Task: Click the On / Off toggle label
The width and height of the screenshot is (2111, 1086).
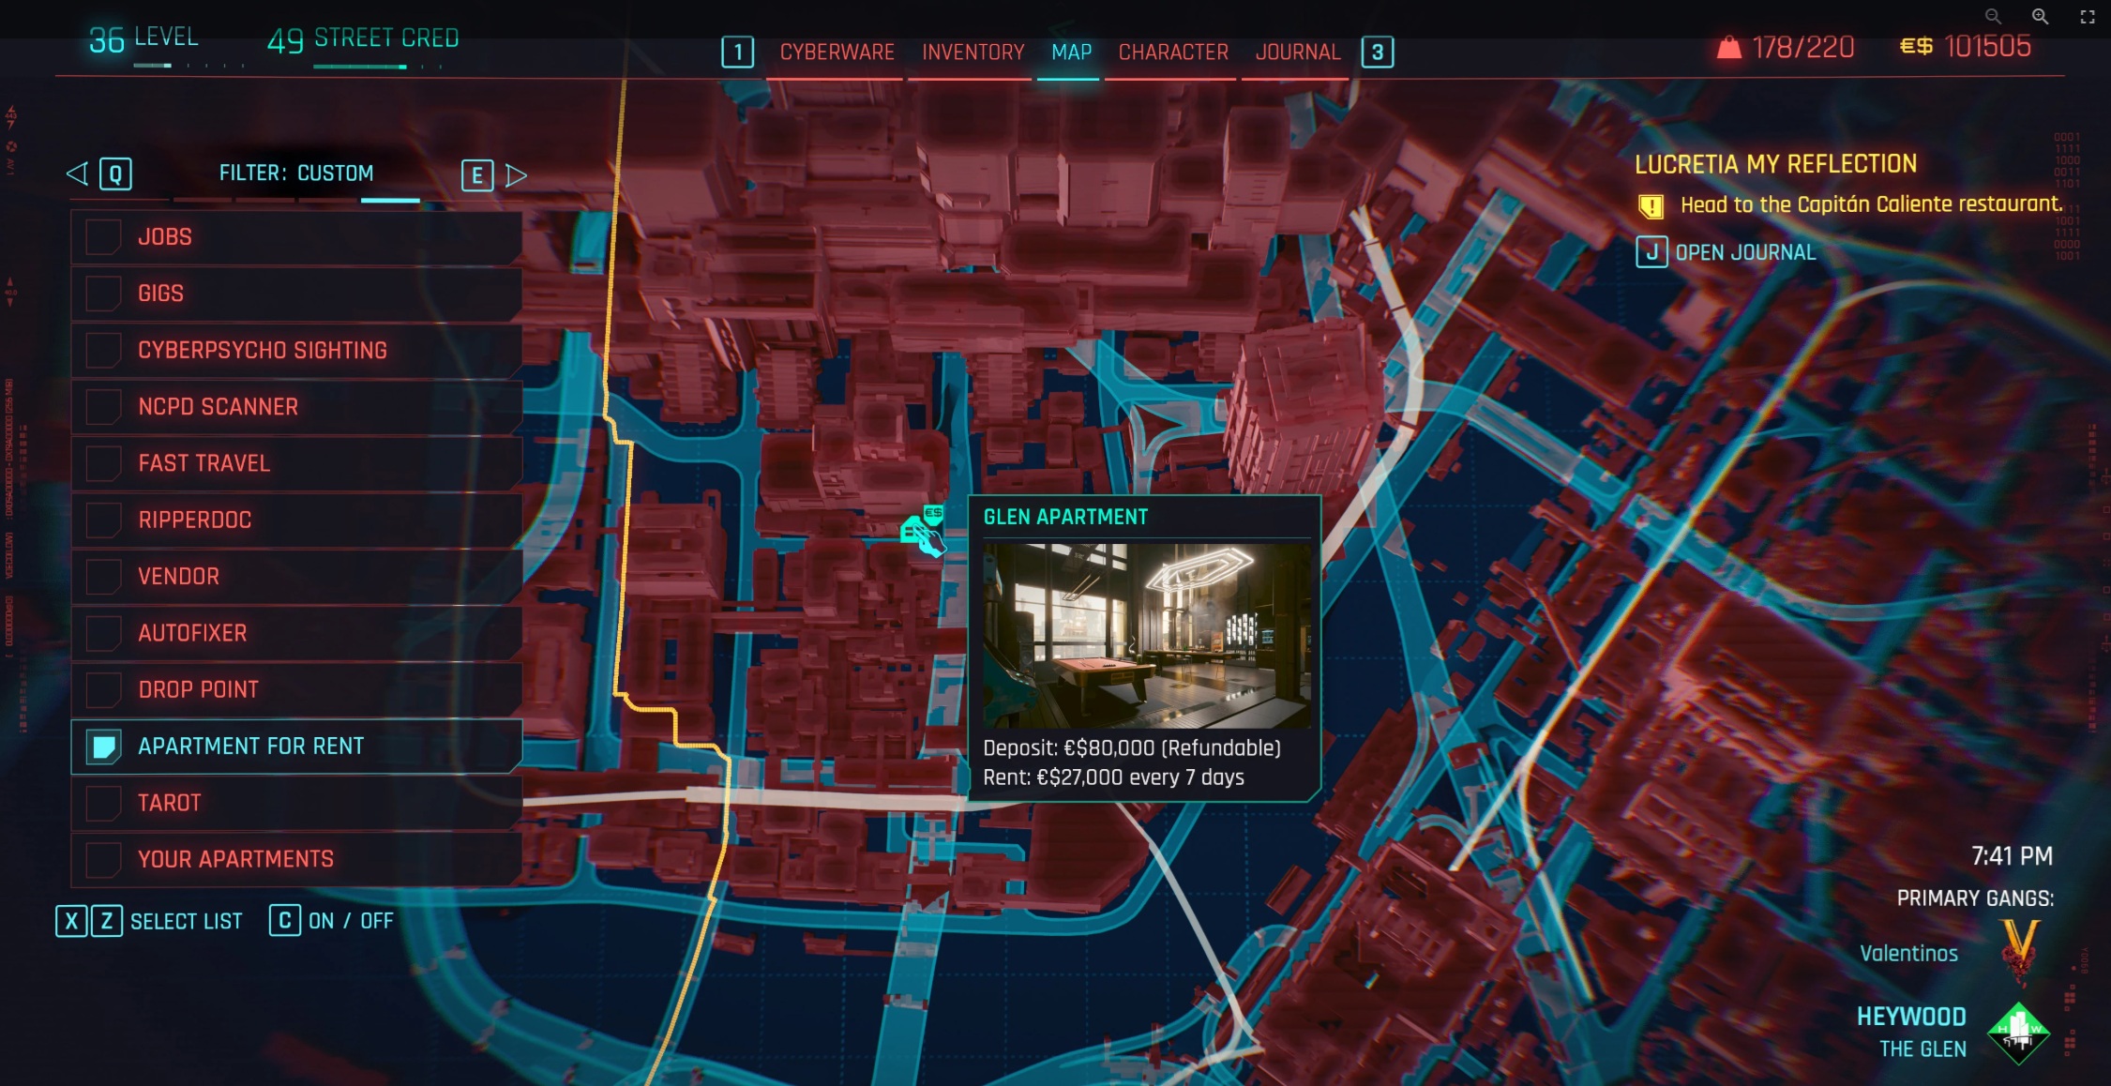Action: tap(351, 921)
